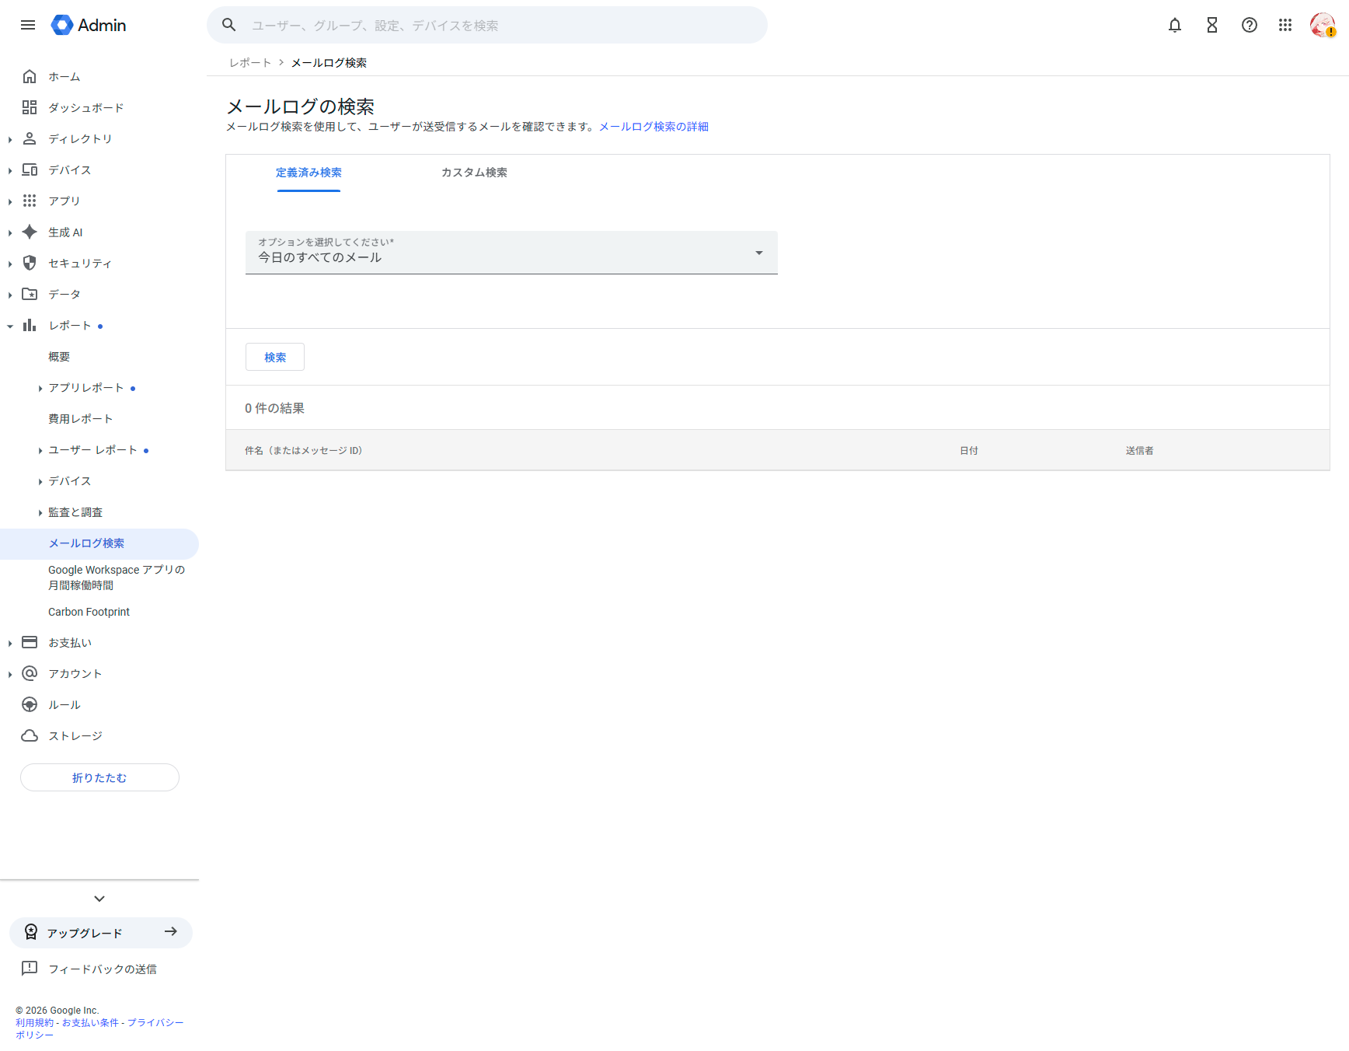Click the 折りたたむ collapse button

point(99,777)
